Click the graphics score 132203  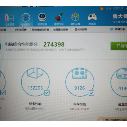tap(35, 88)
